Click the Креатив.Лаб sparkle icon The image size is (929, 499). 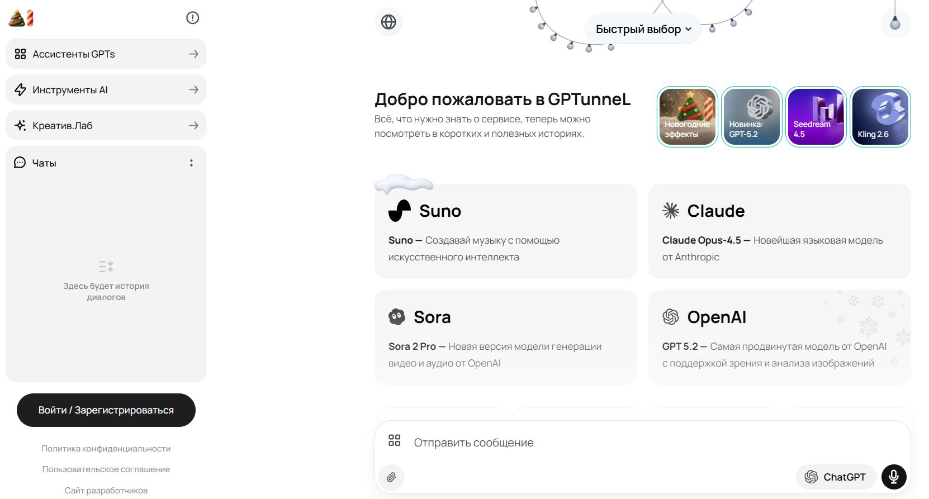click(20, 125)
